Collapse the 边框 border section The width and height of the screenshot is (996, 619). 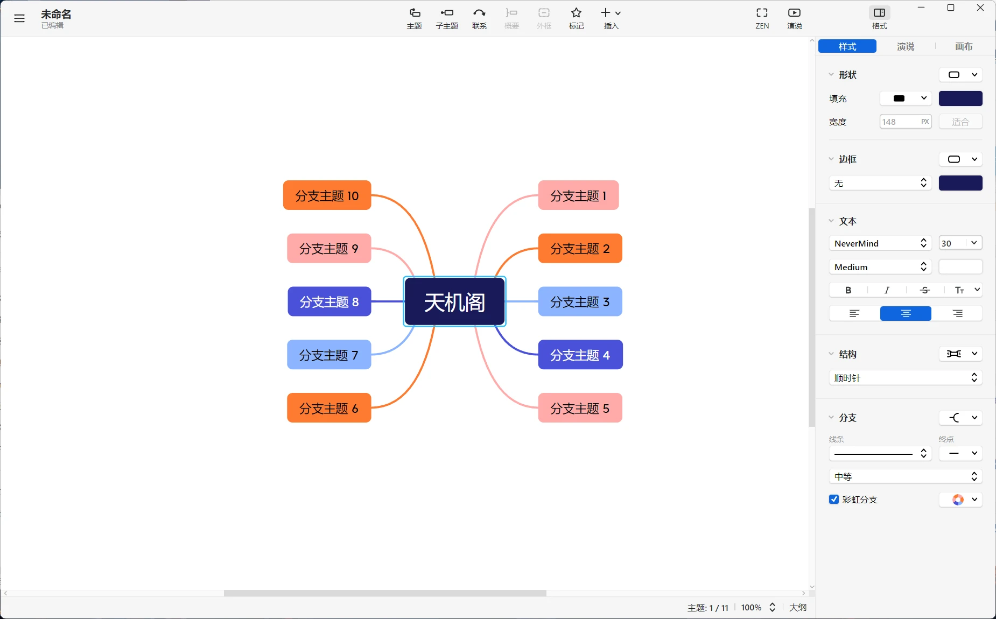coord(831,159)
